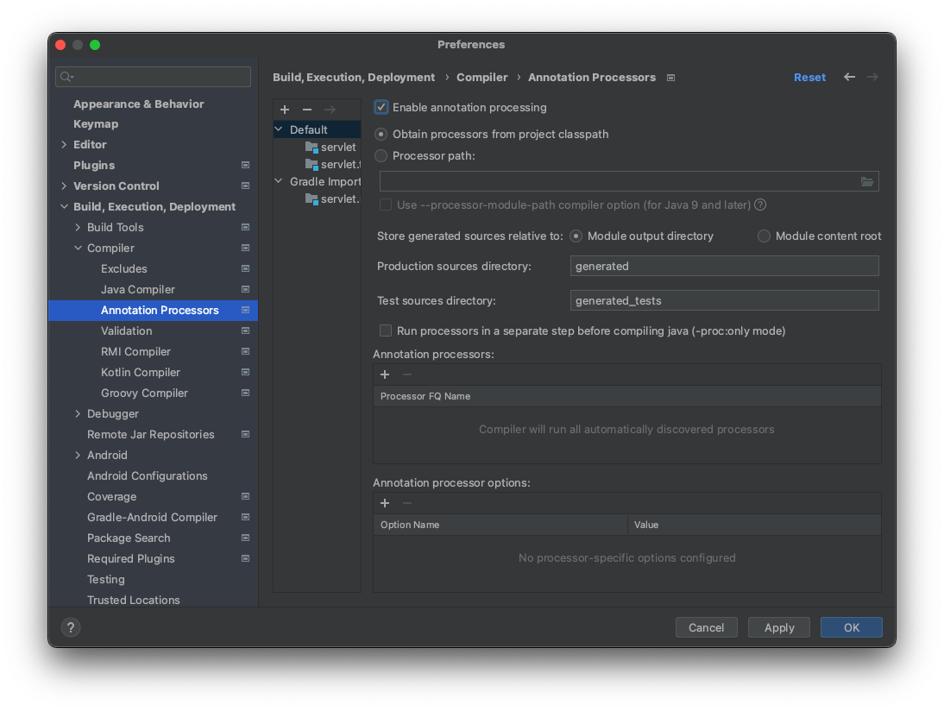Click the Apply button
944x711 pixels.
[779, 627]
